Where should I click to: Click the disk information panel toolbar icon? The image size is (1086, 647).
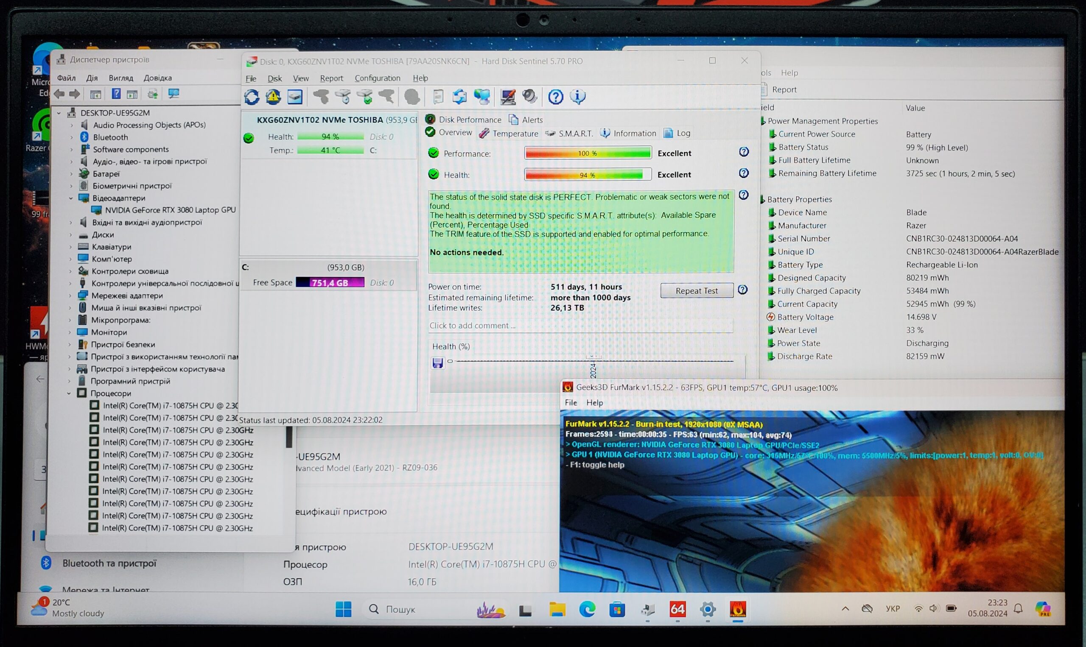click(295, 97)
